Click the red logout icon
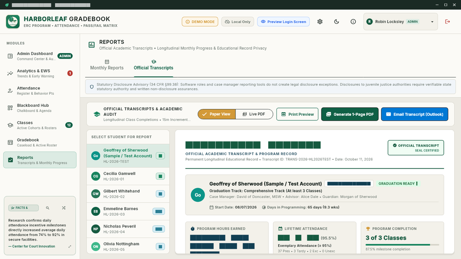461x259 pixels. point(447,22)
